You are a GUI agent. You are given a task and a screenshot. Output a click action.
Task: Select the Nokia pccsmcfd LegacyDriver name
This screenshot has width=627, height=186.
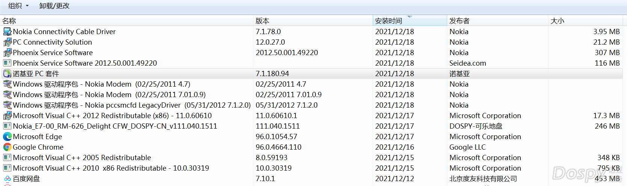coord(132,105)
